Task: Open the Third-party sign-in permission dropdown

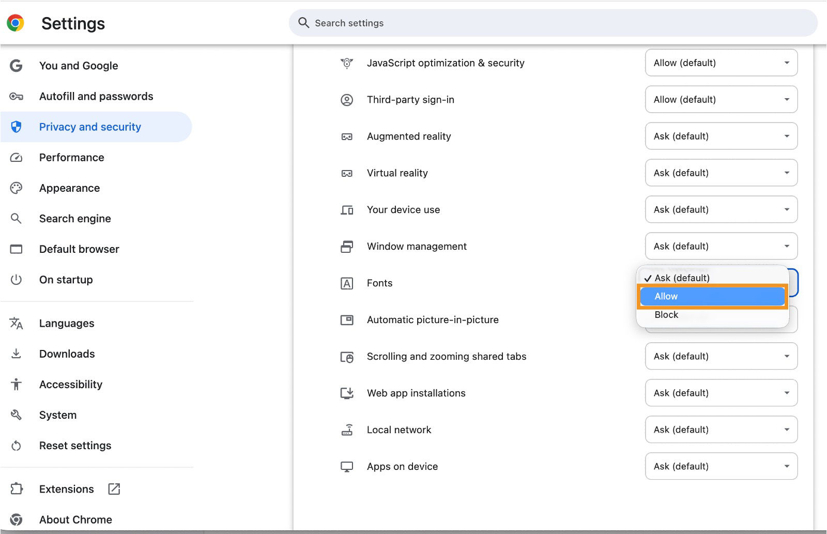Action: pos(721,99)
